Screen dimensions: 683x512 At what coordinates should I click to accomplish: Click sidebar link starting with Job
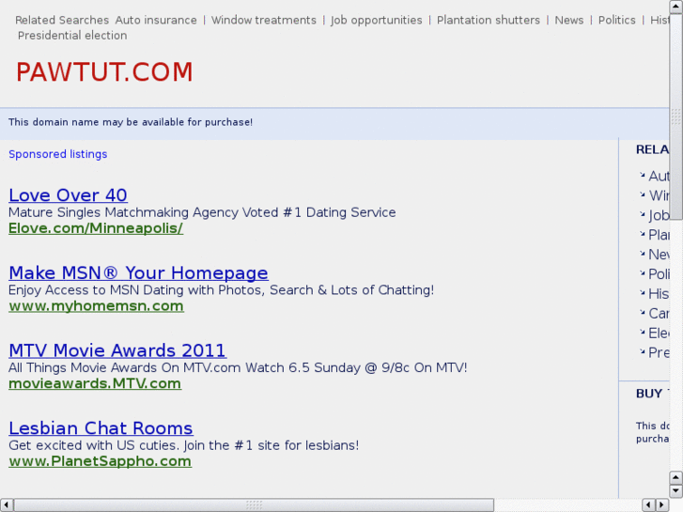pyautogui.click(x=659, y=215)
